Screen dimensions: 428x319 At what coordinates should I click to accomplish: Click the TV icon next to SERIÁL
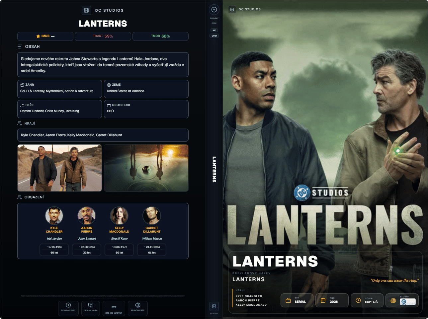pos(288,300)
